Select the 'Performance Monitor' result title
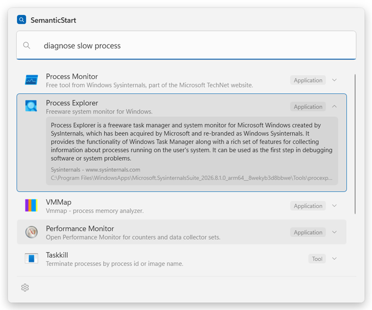 pos(80,228)
